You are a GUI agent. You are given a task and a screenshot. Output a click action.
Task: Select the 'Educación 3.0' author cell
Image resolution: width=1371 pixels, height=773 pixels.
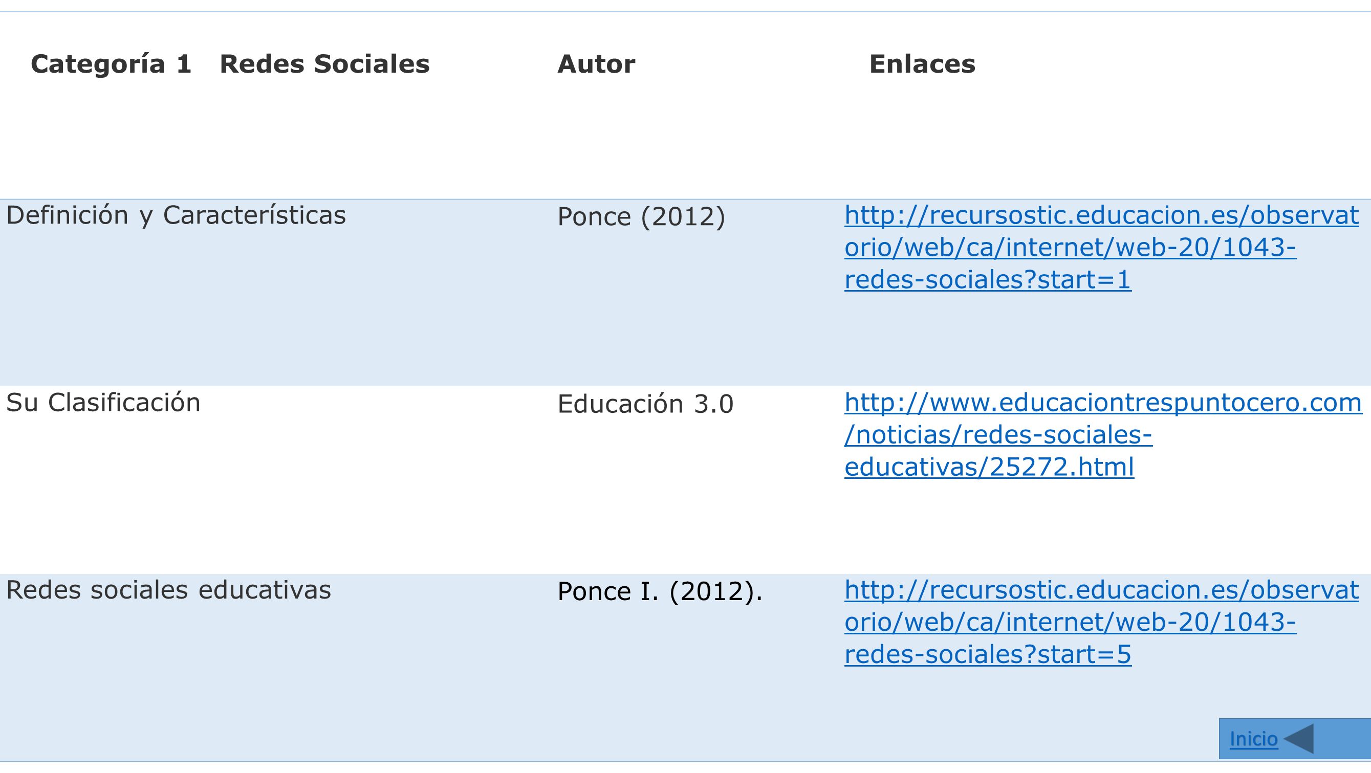pyautogui.click(x=646, y=404)
